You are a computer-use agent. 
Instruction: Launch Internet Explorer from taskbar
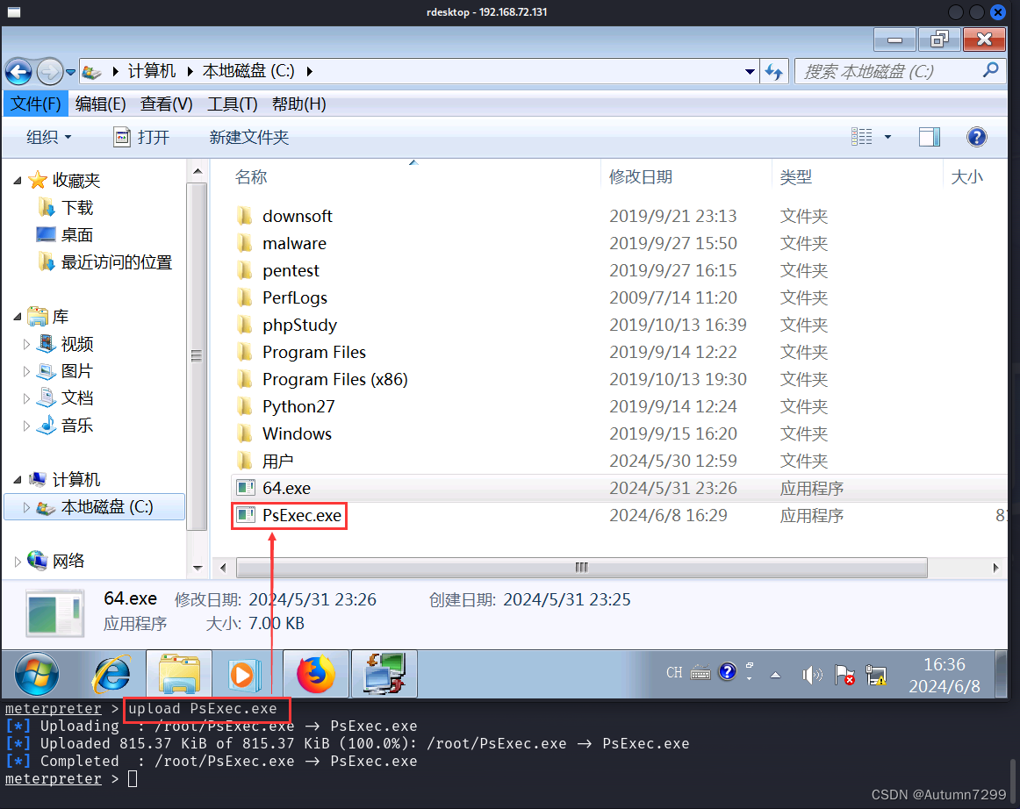[111, 674]
